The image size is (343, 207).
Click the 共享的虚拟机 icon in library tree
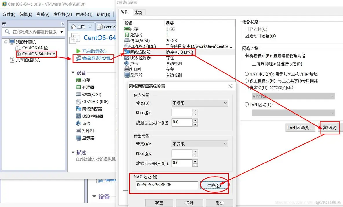(12, 60)
